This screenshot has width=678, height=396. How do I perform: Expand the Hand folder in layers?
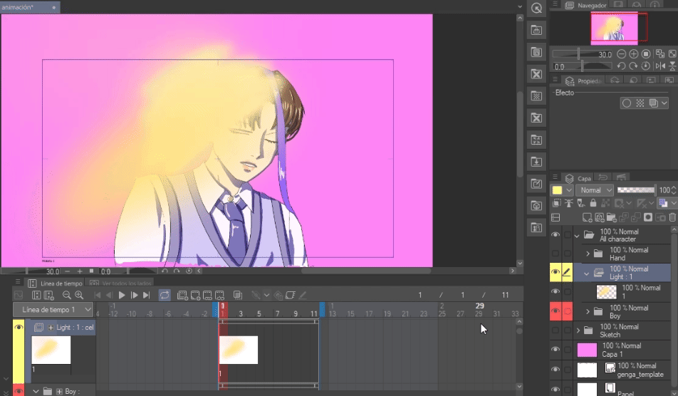[x=588, y=254]
